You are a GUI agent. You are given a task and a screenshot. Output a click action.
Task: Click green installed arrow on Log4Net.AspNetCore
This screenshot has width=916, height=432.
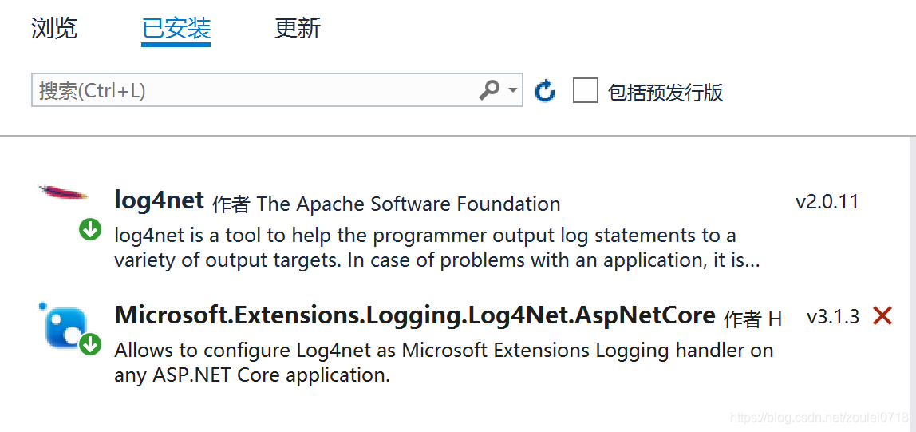[x=90, y=345]
